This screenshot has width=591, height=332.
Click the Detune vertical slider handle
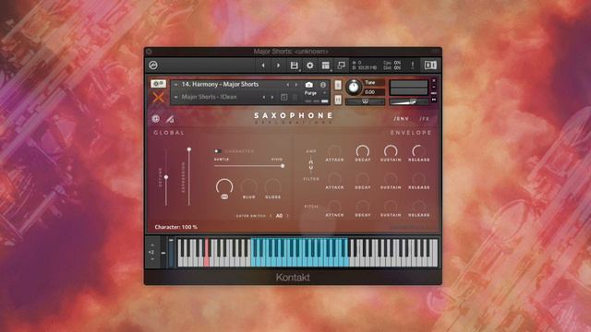(x=166, y=177)
